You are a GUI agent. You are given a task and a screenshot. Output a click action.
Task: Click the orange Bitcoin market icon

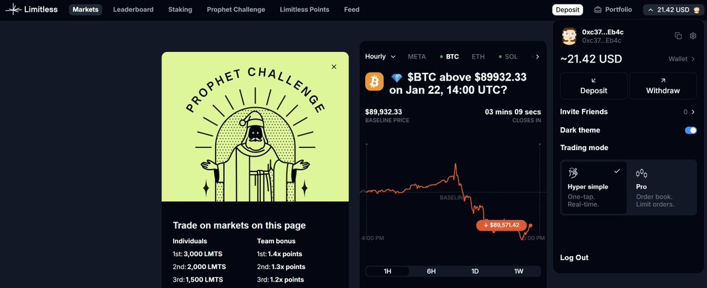374,81
